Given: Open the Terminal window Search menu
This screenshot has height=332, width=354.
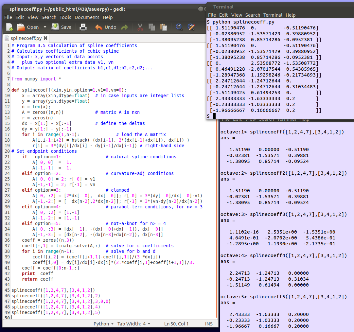Looking at the screenshot, I should (x=253, y=15).
